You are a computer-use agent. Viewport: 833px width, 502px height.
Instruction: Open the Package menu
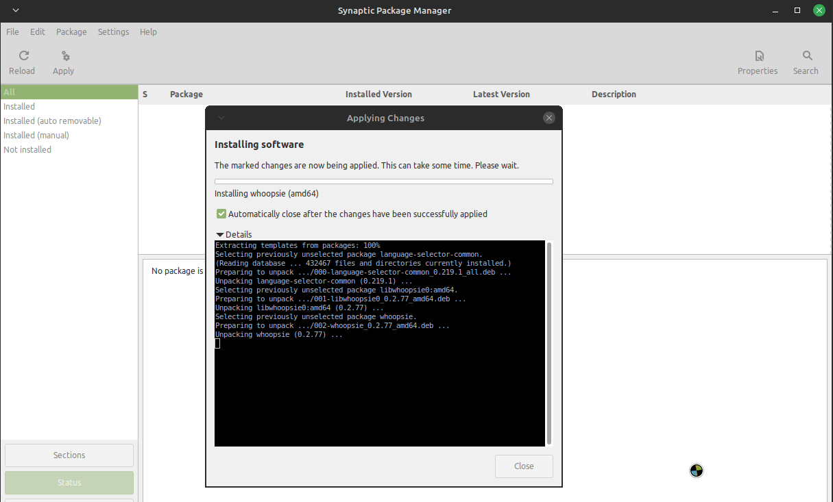coord(71,32)
